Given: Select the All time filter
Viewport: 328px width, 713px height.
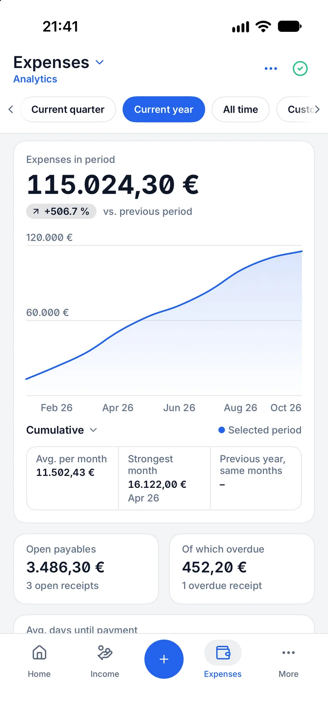Looking at the screenshot, I should [241, 109].
